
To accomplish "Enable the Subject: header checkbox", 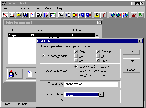I will (76, 60).
